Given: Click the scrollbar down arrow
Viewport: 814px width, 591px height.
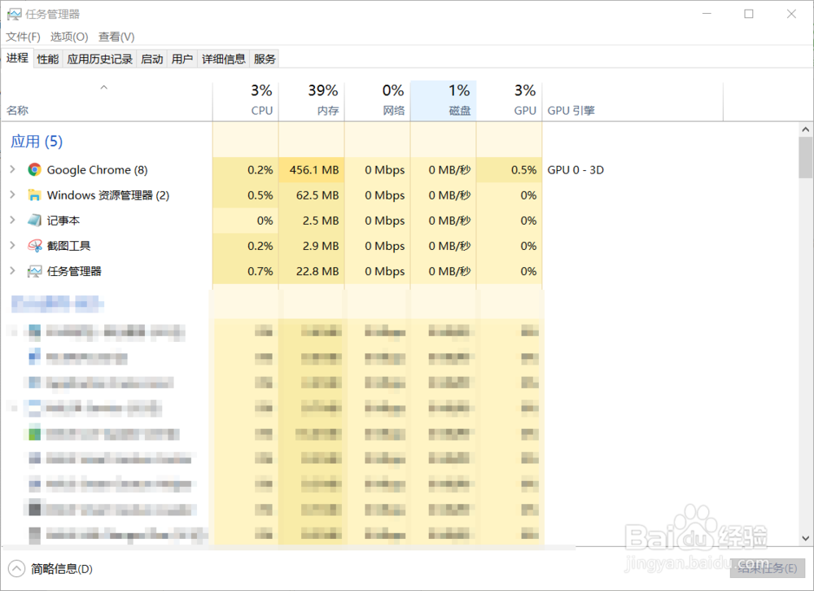Looking at the screenshot, I should [806, 539].
